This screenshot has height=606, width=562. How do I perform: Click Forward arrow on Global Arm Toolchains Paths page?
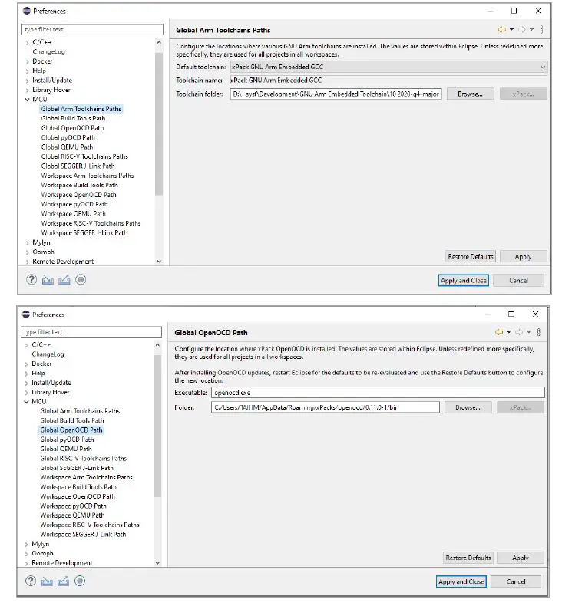tap(522, 29)
